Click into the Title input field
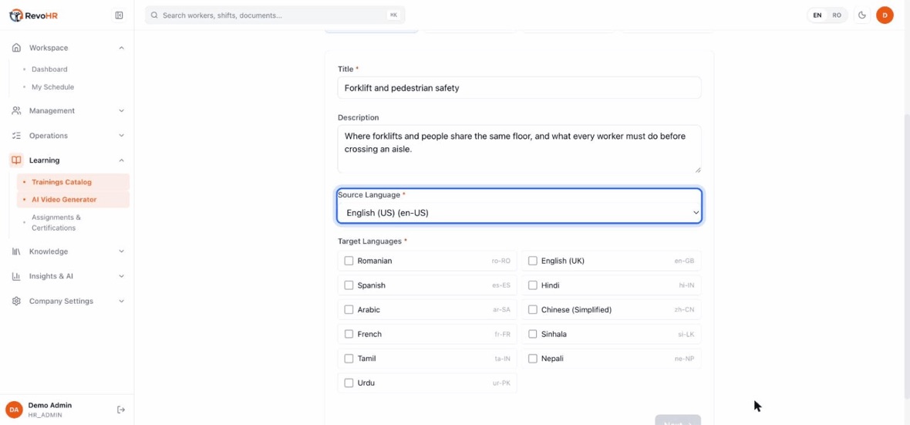910x425 pixels. 520,88
